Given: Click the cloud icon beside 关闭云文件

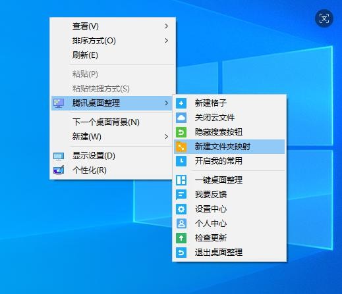Looking at the screenshot, I should 181,118.
